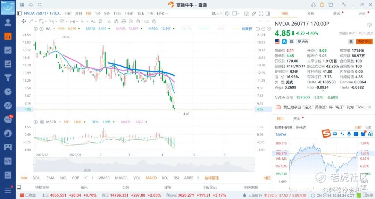Click the 快捷交易 orange quick trade button
This screenshot has height=199, width=375.
[364, 42]
